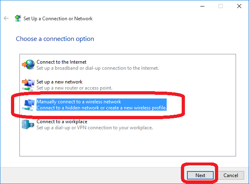Image resolution: width=249 pixels, height=184 pixels.
Task: Click the back arrow in the wizard header
Action: coord(6,18)
